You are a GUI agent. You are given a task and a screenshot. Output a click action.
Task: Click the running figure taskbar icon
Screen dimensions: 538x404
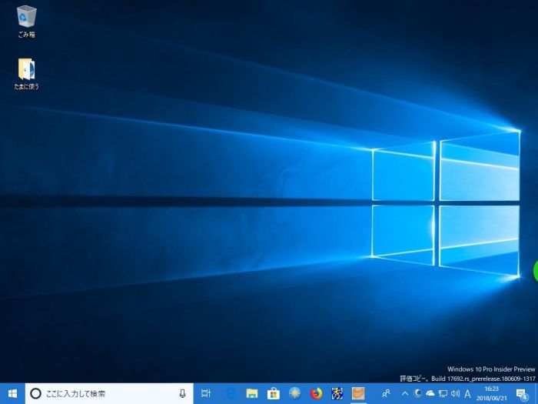[x=337, y=393]
